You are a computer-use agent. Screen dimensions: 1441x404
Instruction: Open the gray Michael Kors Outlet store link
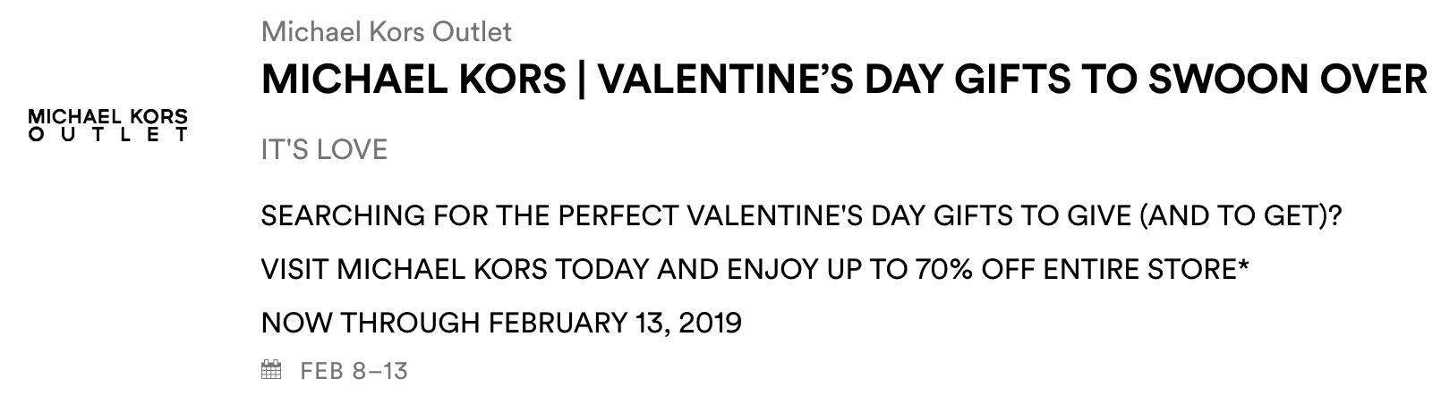386,32
